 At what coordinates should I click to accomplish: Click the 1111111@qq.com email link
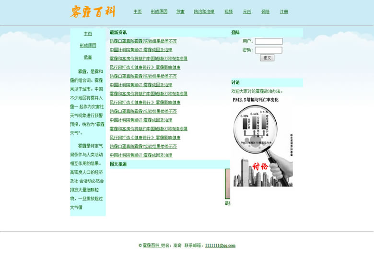click(220, 245)
